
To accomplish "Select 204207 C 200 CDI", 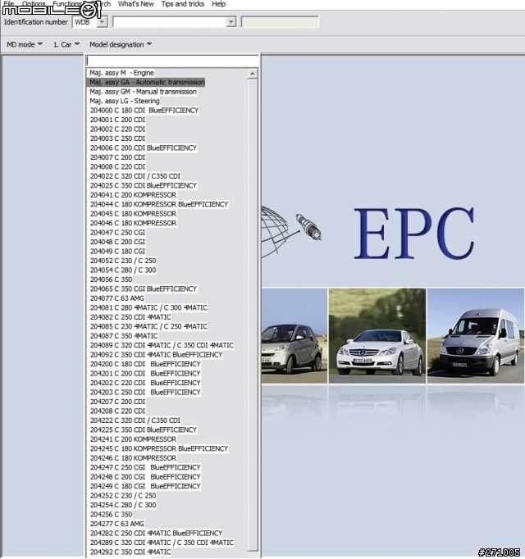I will [x=118, y=402].
